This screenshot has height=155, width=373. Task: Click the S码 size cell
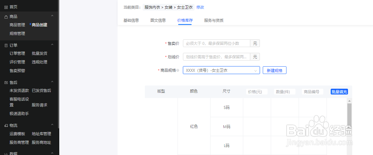tap(227, 108)
